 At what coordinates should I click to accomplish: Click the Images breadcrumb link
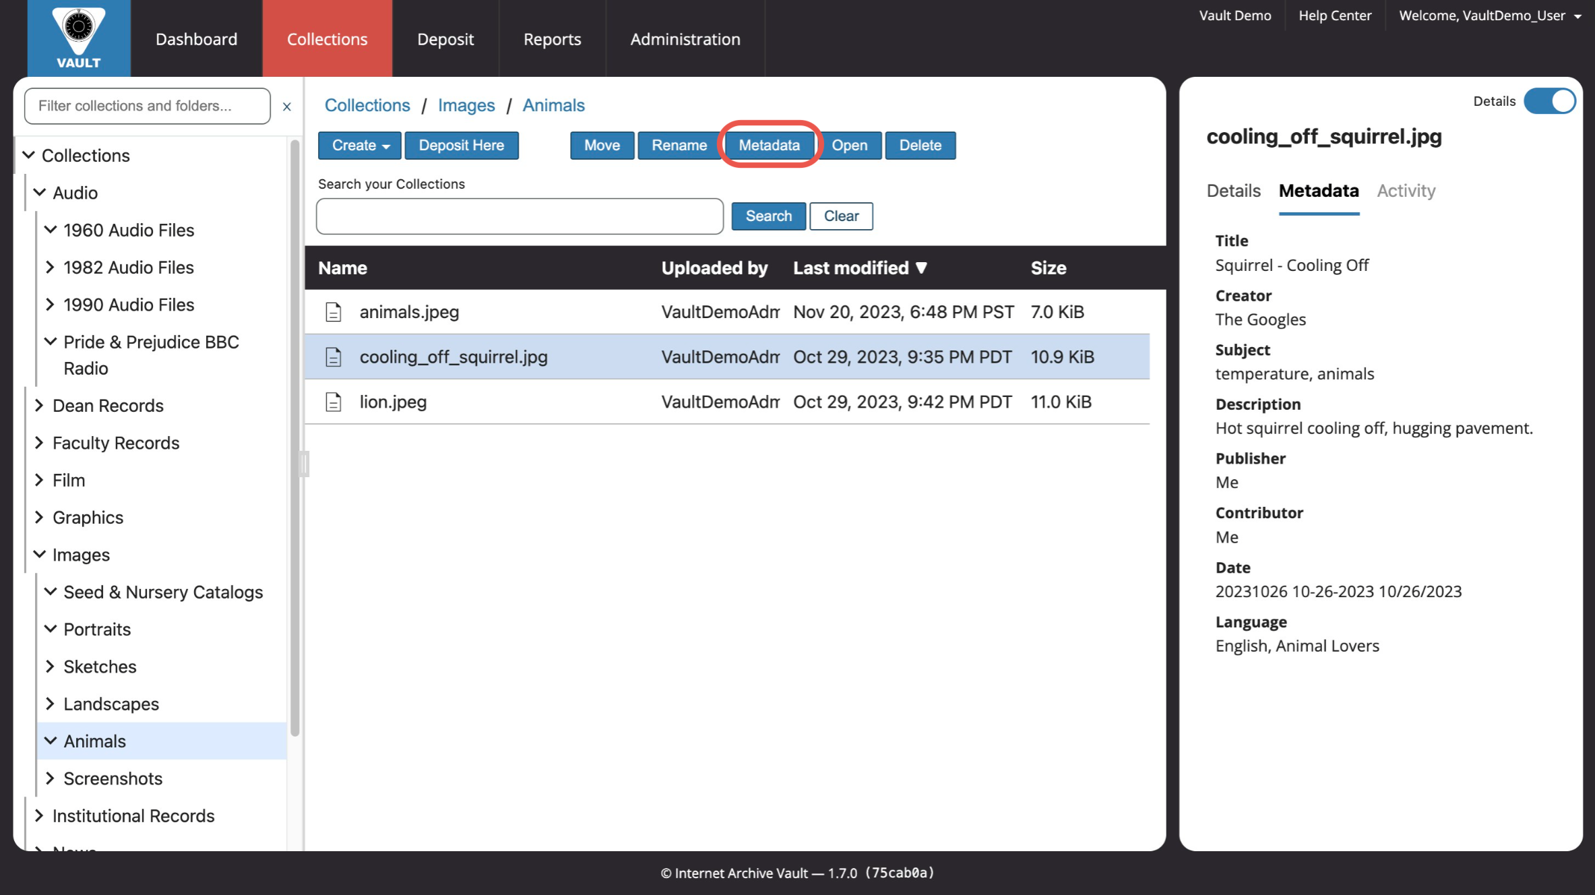[466, 105]
